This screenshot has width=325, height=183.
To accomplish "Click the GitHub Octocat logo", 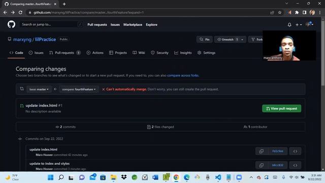I will pyautogui.click(x=11, y=24).
